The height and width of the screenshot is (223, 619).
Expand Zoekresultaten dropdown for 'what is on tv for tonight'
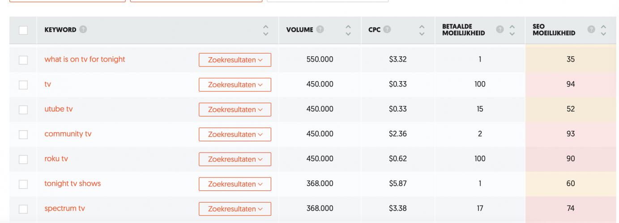[x=235, y=60]
